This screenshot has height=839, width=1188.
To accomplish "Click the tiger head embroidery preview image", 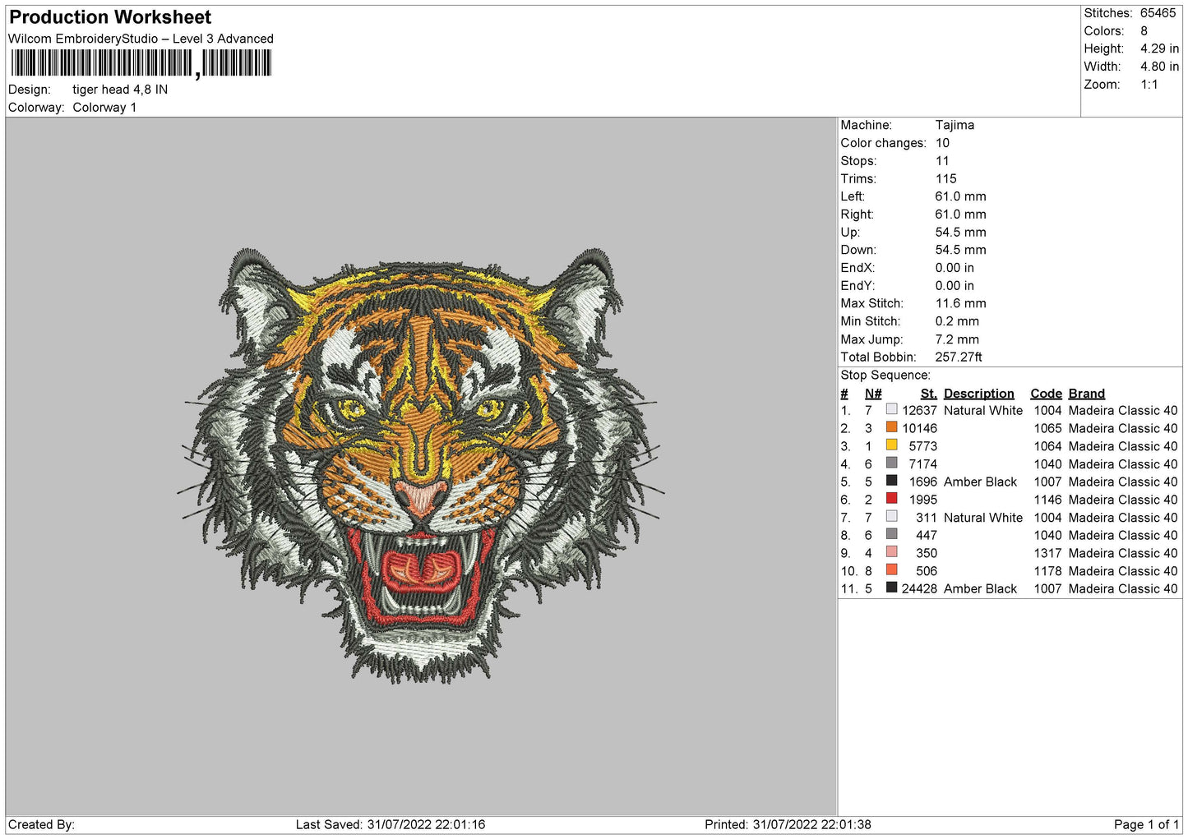I will (x=420, y=465).
